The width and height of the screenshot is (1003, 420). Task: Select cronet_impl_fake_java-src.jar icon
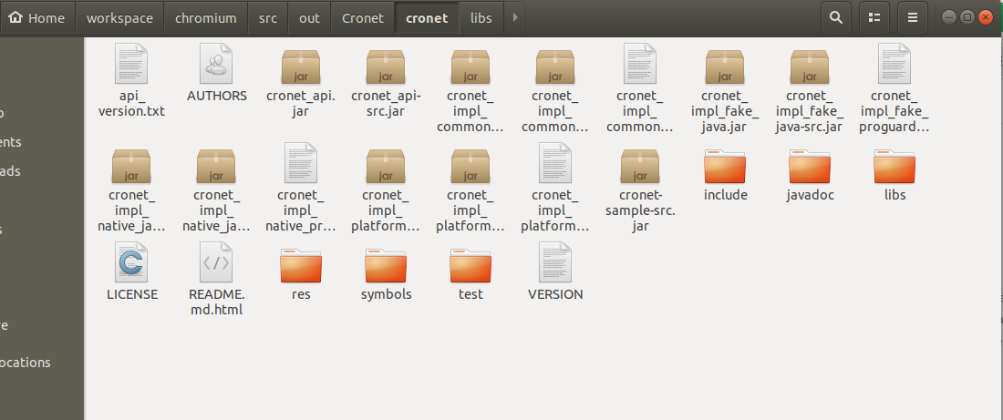810,67
